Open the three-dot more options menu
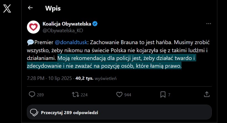 tap(209, 24)
